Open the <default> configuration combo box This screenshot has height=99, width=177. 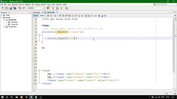point(37,8)
